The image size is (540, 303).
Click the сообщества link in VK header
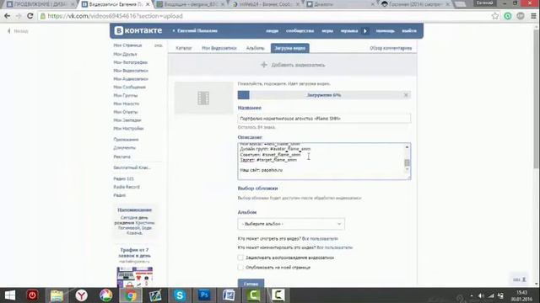(x=300, y=31)
